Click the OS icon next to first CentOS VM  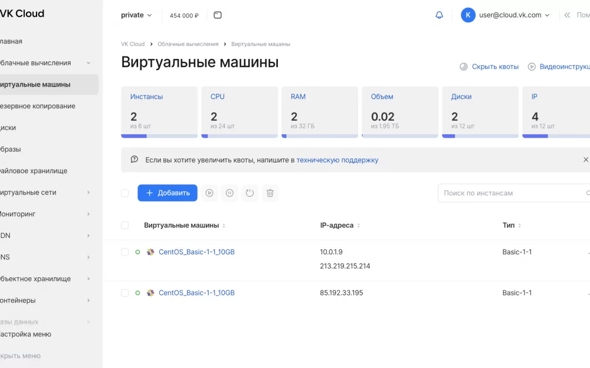pyautogui.click(x=149, y=251)
